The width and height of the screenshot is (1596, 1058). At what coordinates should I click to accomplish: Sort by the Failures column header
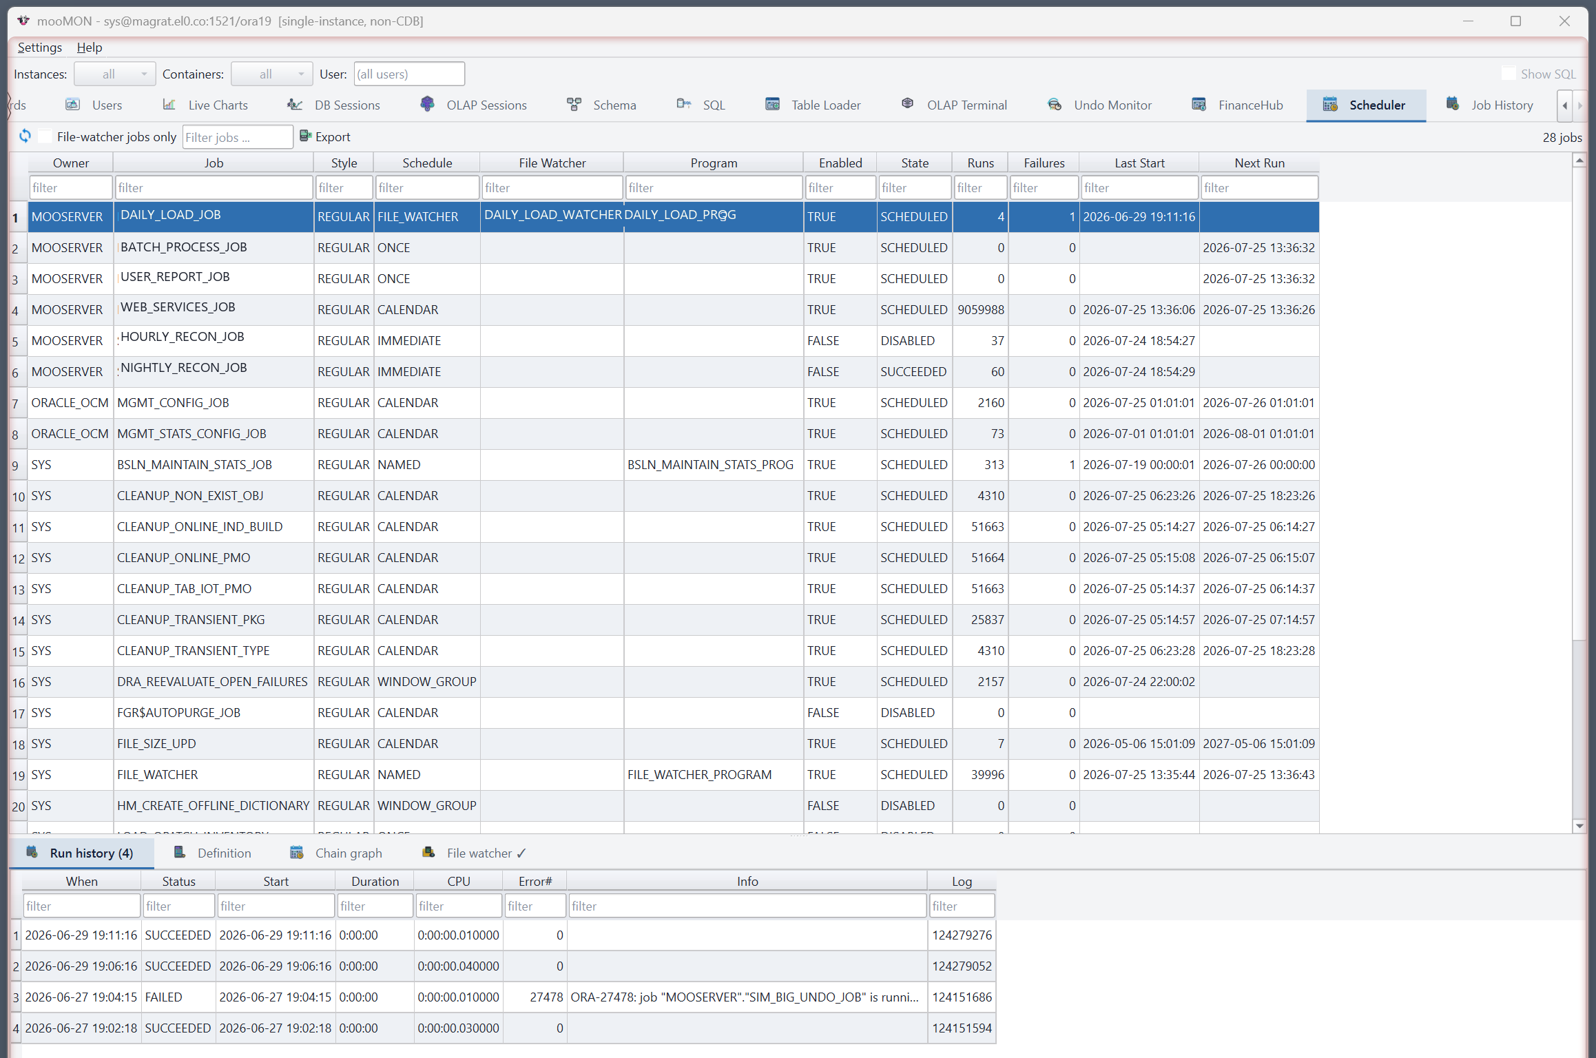click(1044, 163)
